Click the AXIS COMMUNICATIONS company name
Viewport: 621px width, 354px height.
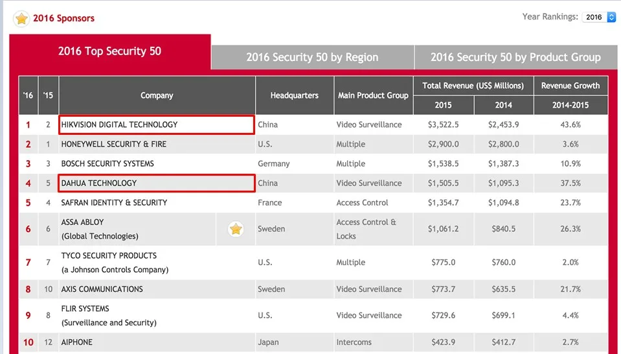(x=102, y=289)
